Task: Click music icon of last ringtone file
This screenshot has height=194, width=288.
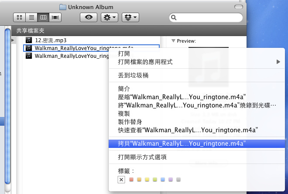Action: [x=29, y=55]
